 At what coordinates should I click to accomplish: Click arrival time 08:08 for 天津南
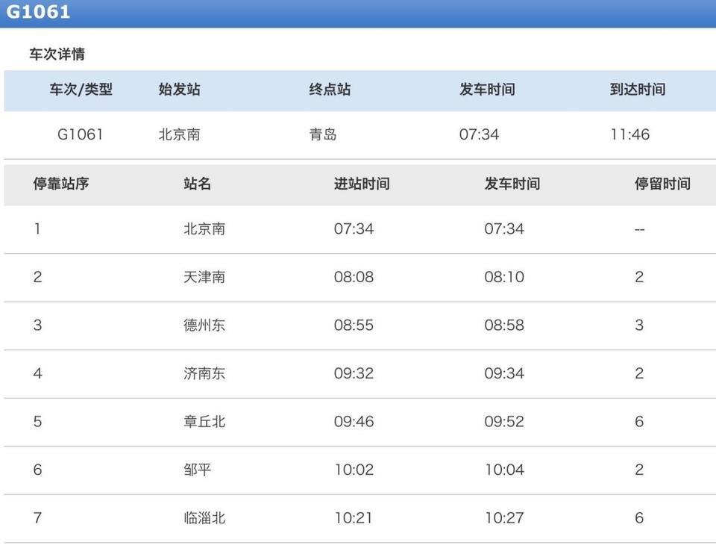click(354, 277)
